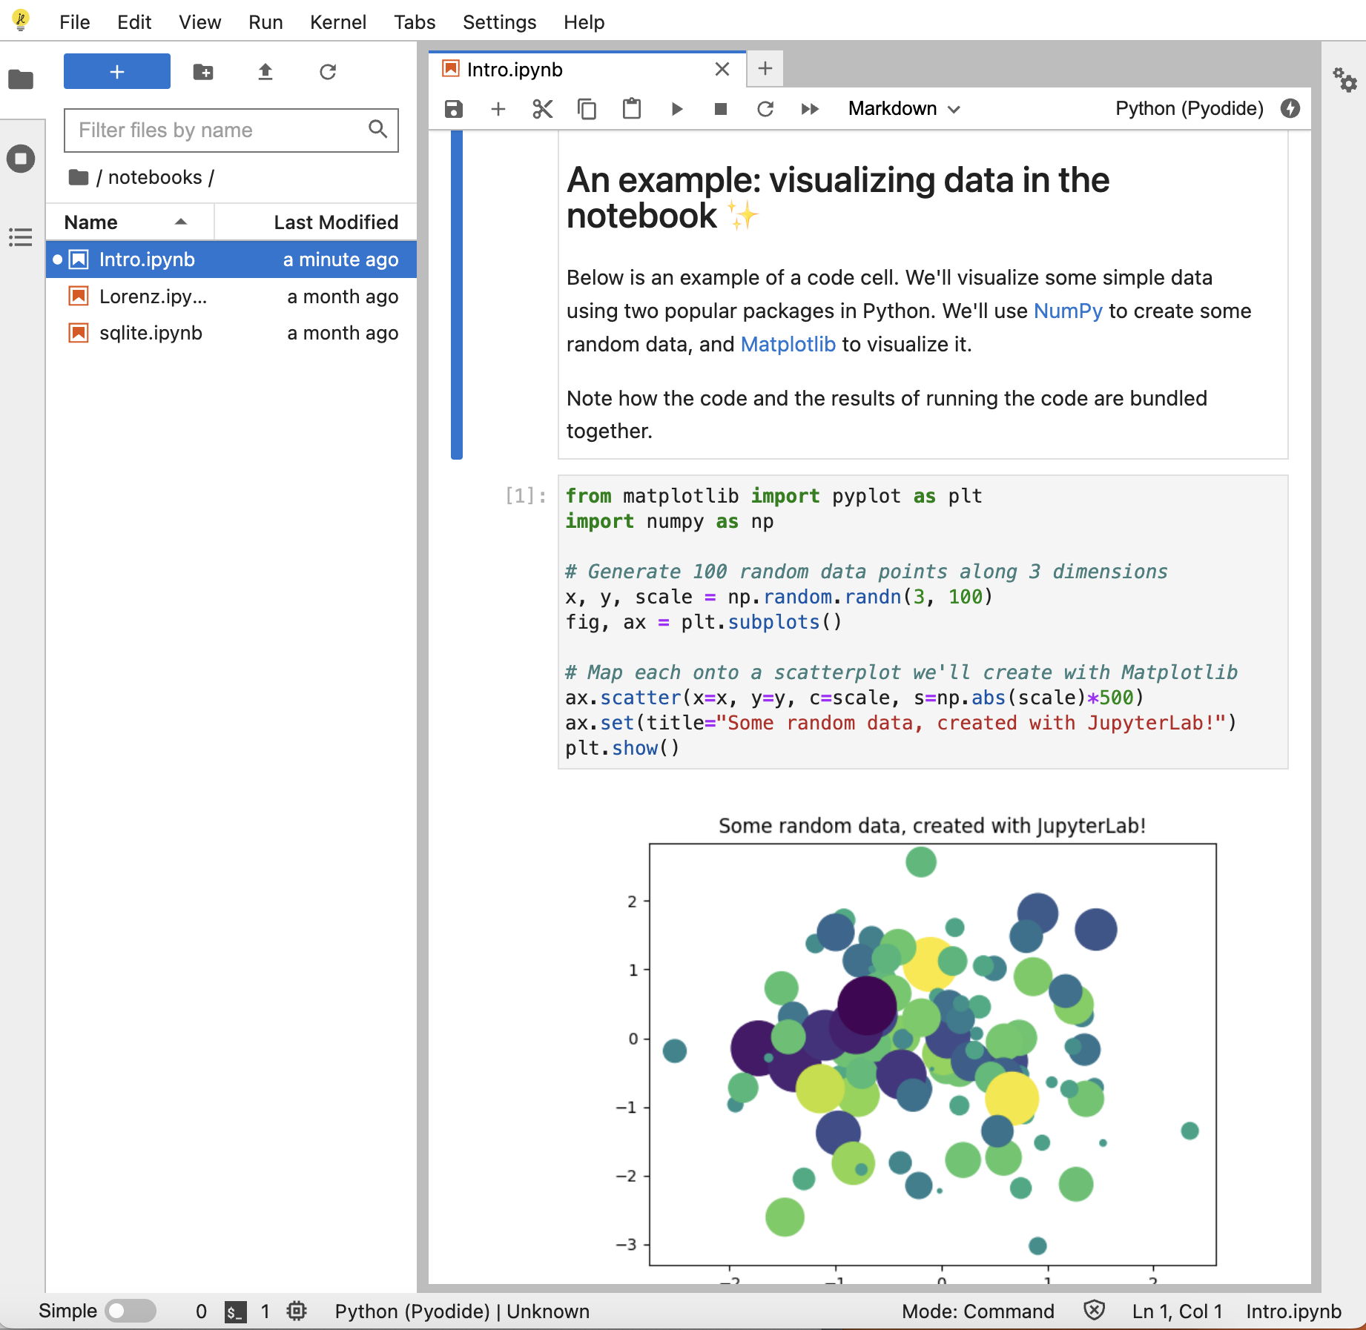Viewport: 1366px width, 1330px height.
Task: Open the Property Inspector gears icon
Action: click(x=1344, y=79)
